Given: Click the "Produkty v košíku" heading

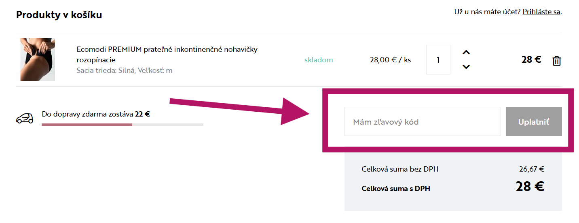Looking at the screenshot, I should click(x=59, y=15).
